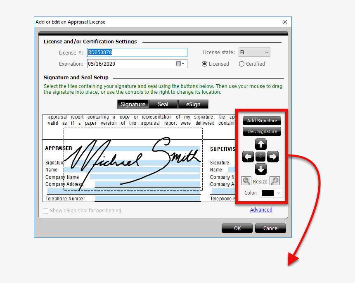Shrink the signature with the zoom-out resize icon
The height and width of the screenshot is (283, 355).
(246, 181)
